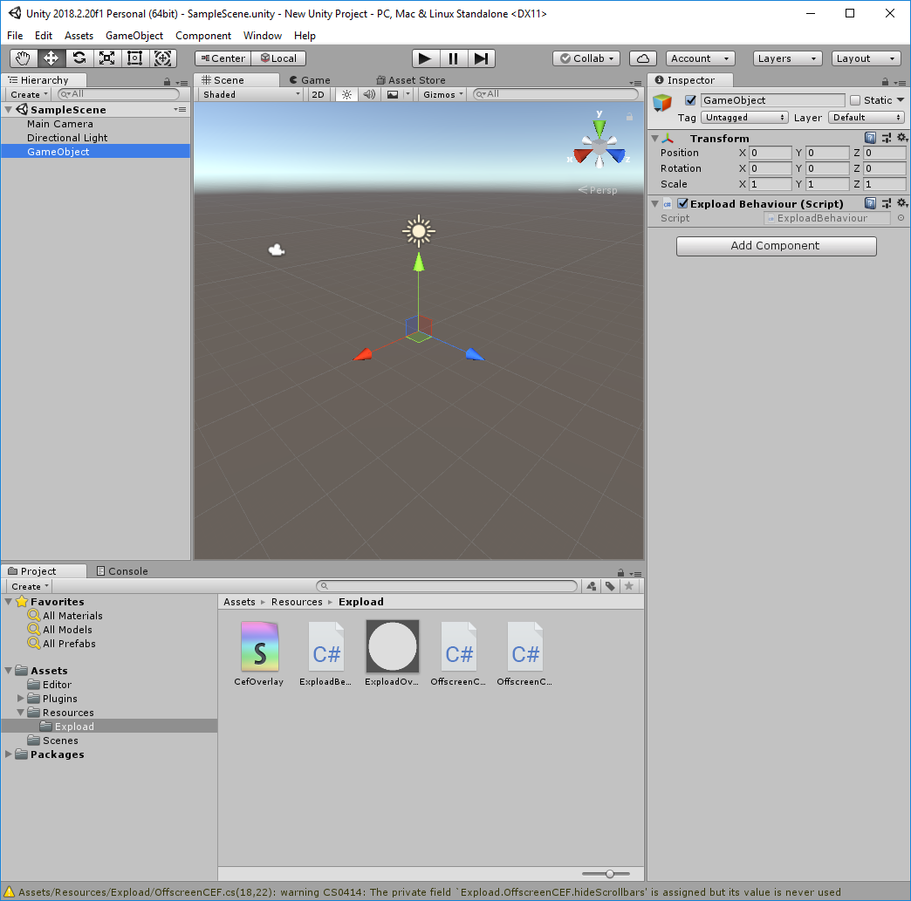This screenshot has width=911, height=901.
Task: Open the Window menu
Action: (262, 36)
